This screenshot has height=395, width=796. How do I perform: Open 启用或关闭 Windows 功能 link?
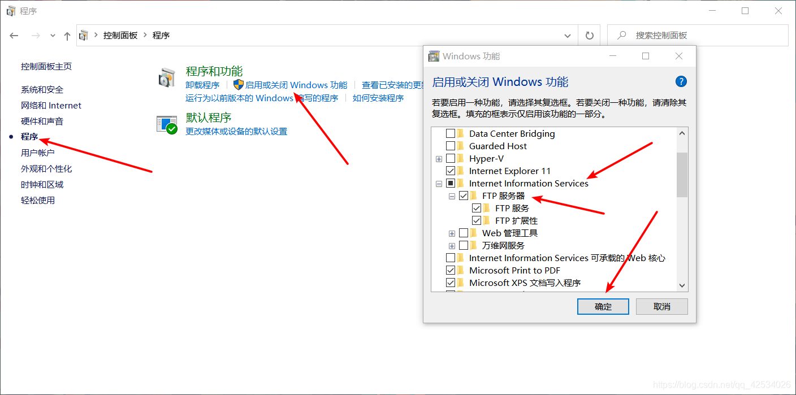coord(296,85)
